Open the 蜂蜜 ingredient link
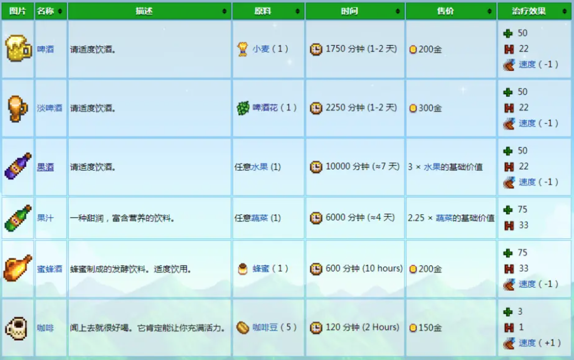This screenshot has width=574, height=360. click(x=261, y=269)
